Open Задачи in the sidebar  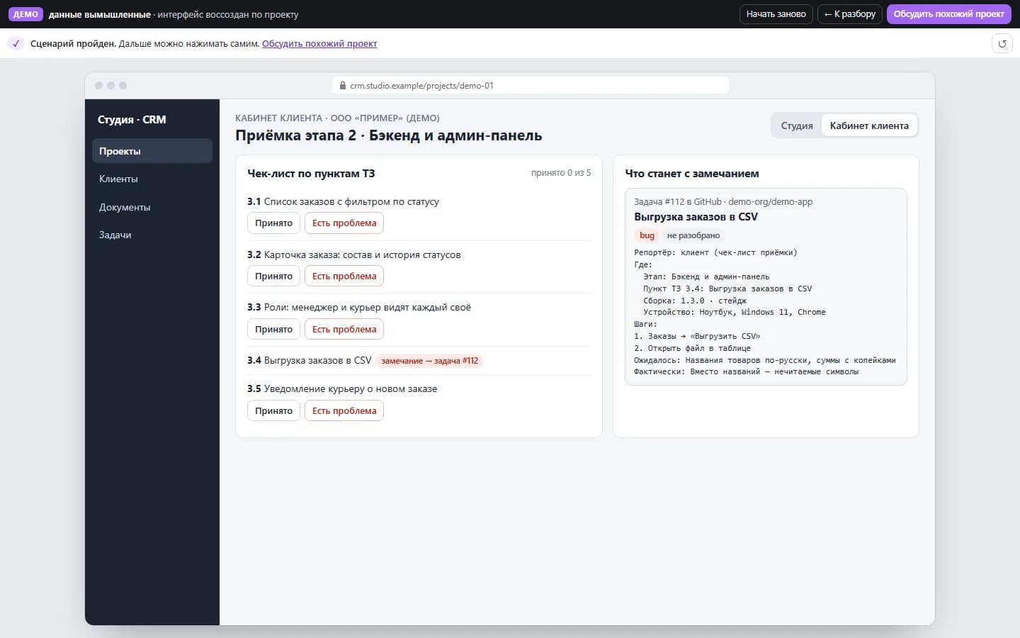pos(152,235)
